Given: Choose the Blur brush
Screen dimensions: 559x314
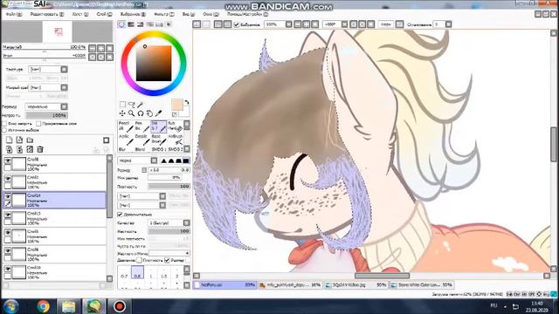Looking at the screenshot, I should tap(126, 149).
